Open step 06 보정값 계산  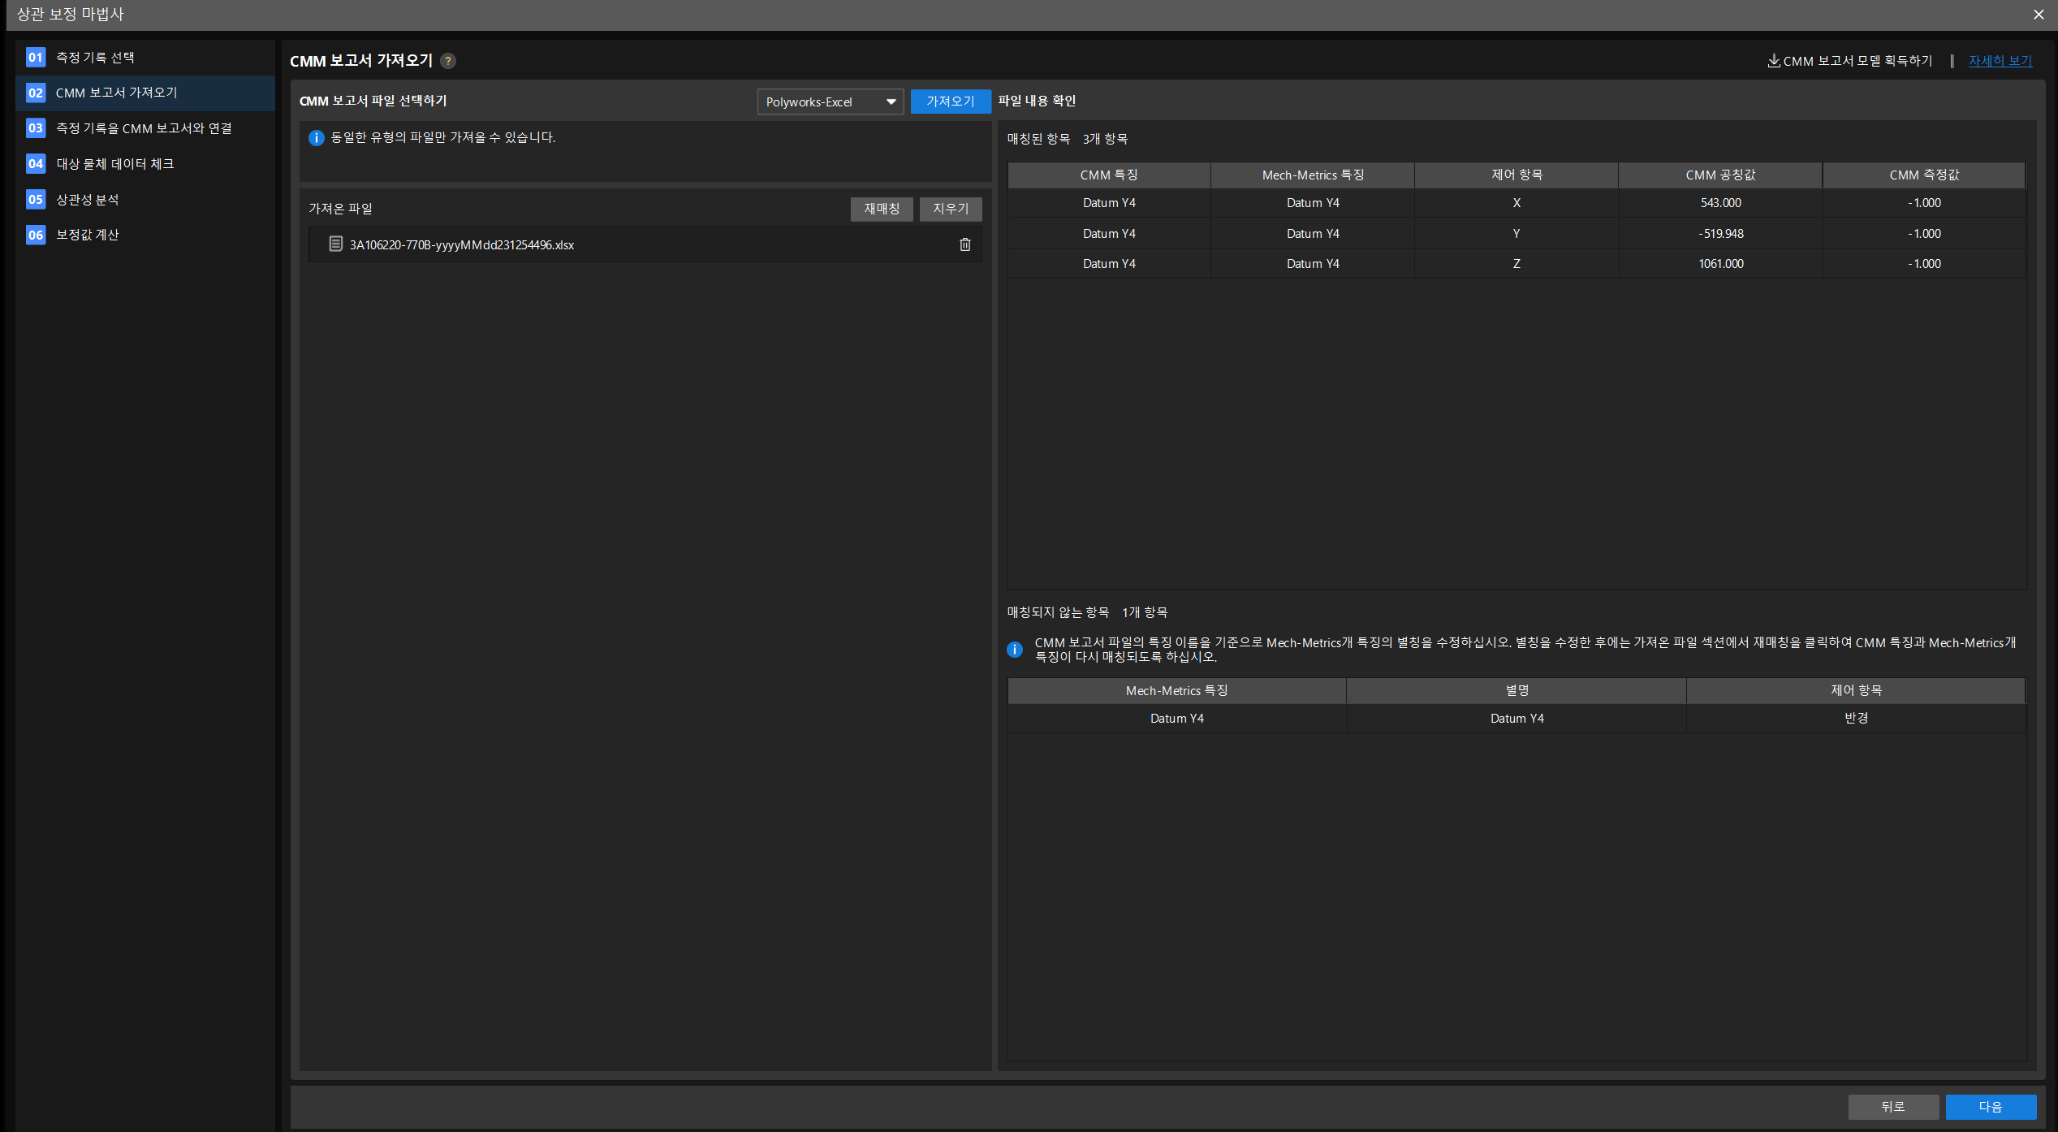pyautogui.click(x=146, y=235)
